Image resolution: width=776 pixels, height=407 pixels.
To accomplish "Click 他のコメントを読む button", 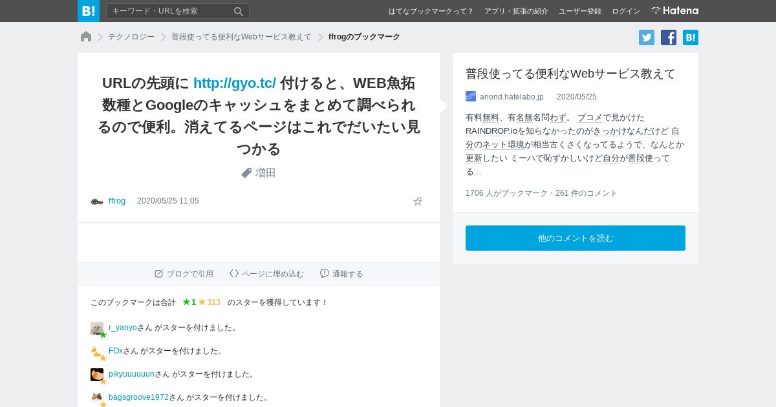I will tap(576, 238).
